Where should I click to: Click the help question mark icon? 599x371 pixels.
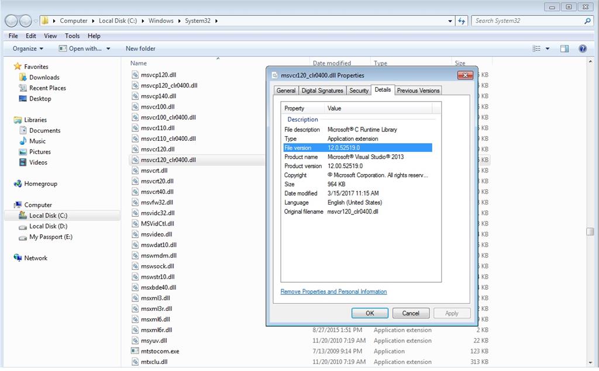tap(582, 48)
